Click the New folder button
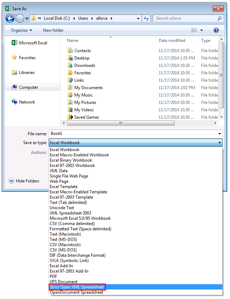The width and height of the screenshot is (230, 299). click(x=53, y=31)
